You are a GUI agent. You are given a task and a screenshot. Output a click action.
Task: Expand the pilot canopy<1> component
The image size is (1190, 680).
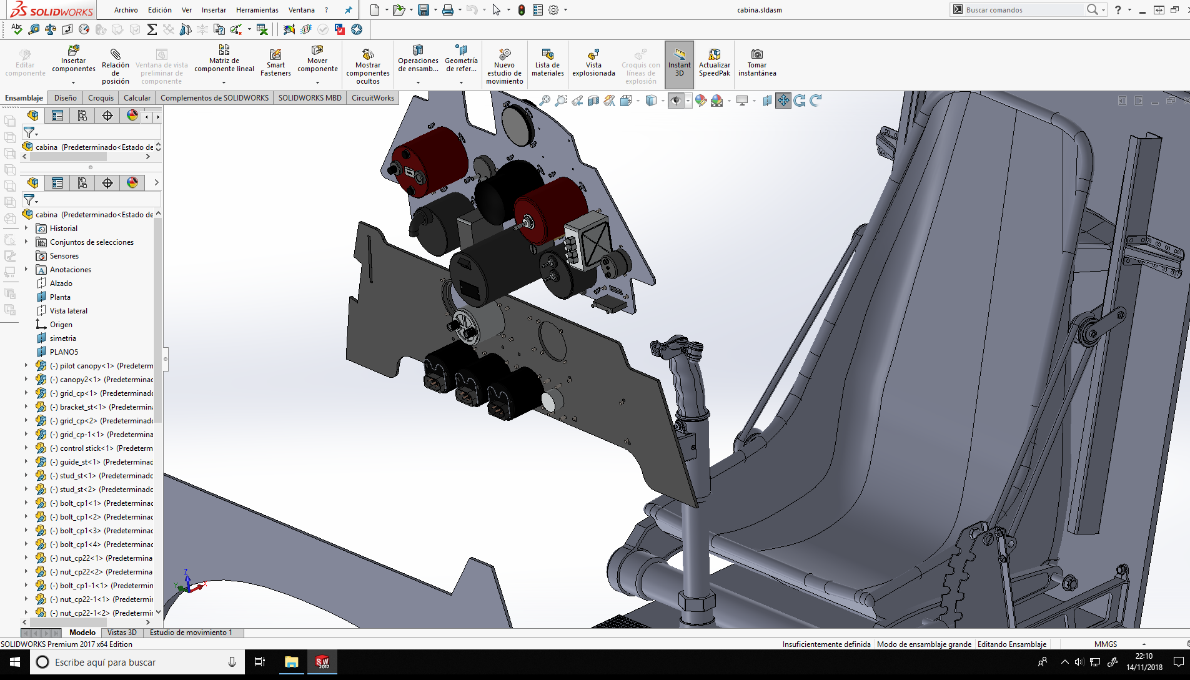coord(26,366)
